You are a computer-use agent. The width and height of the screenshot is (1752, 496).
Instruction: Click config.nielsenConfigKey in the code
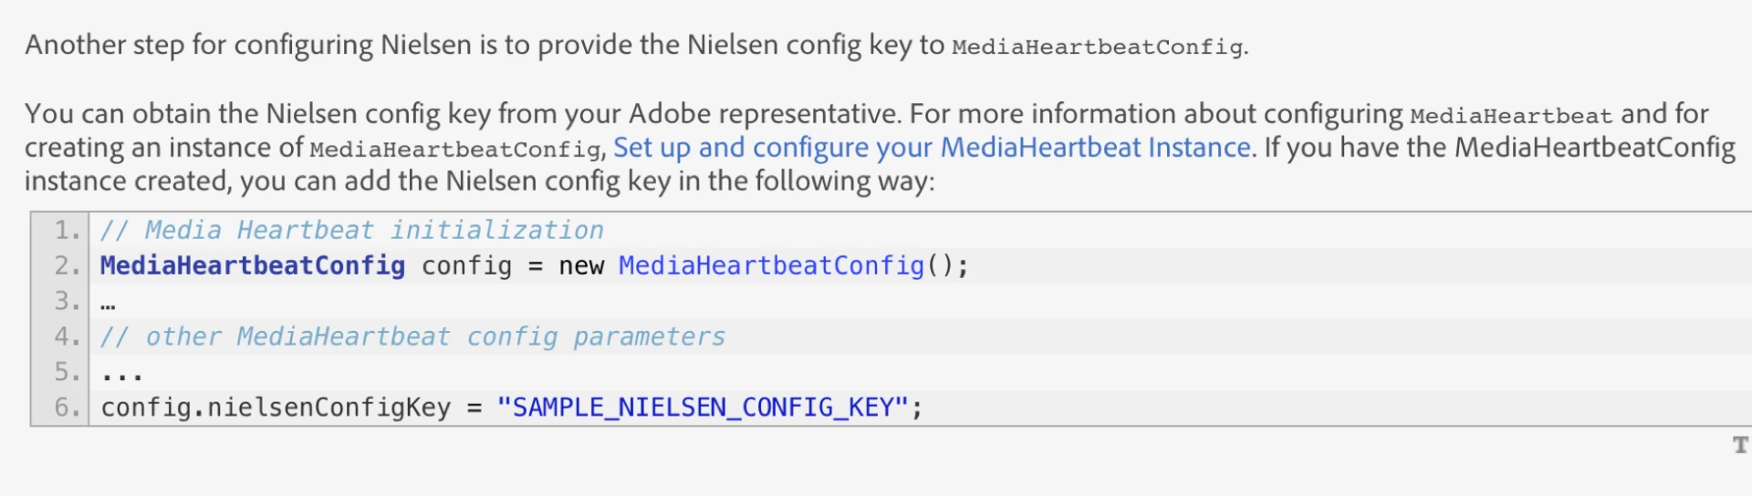point(276,408)
